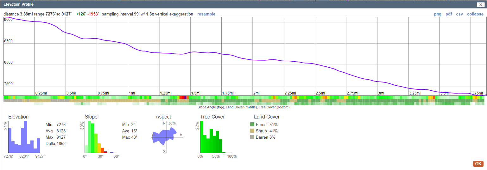
Task: Click the 8000' elevation axis label
Action: coord(9,62)
